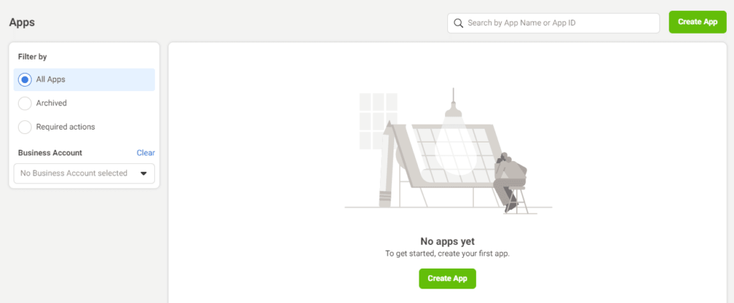The image size is (734, 303).
Task: Click the black dropdown arrow for Business Account
Action: (x=143, y=173)
